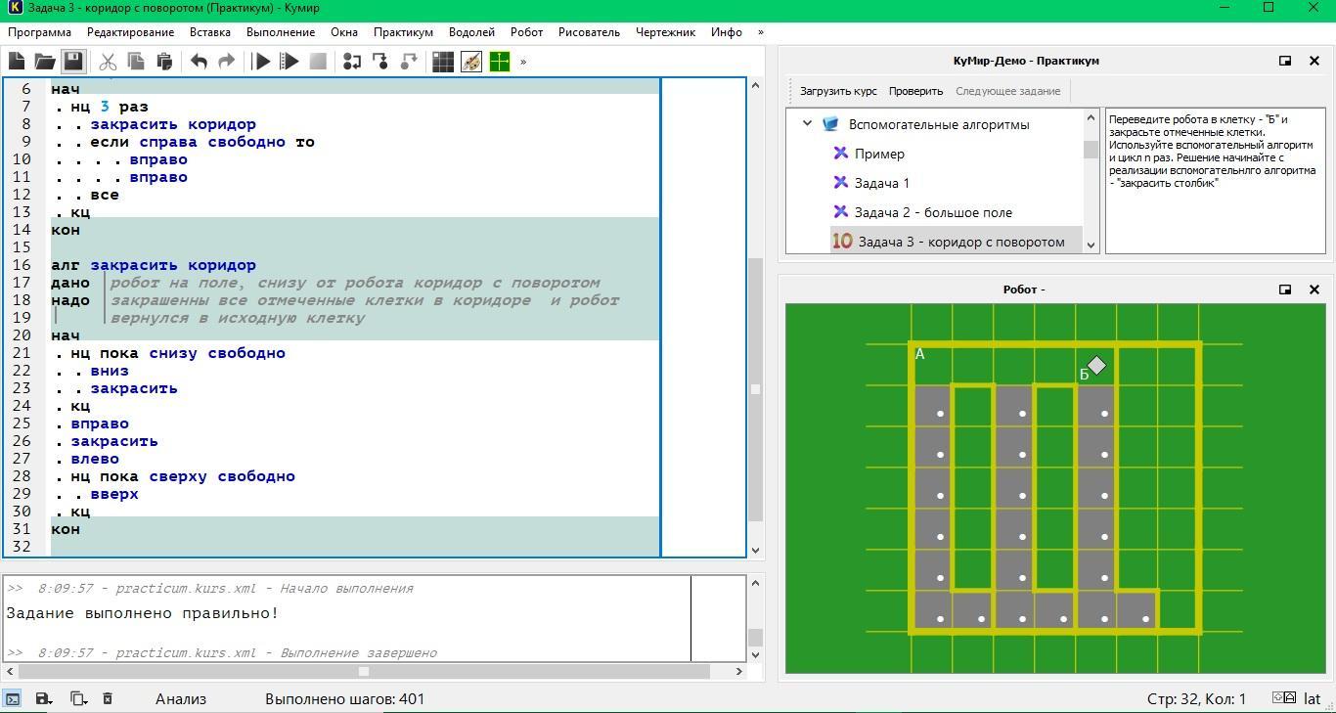Cut selected text with scissors icon

coord(108,62)
